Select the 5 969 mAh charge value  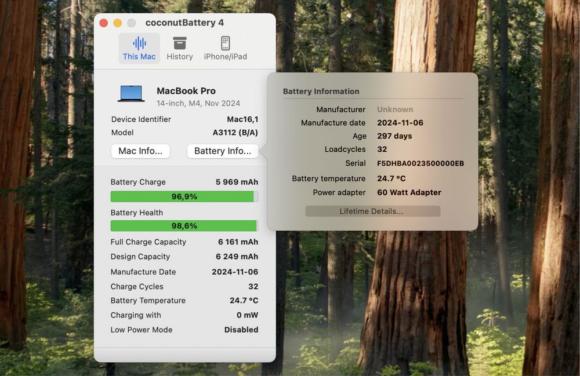click(x=237, y=182)
